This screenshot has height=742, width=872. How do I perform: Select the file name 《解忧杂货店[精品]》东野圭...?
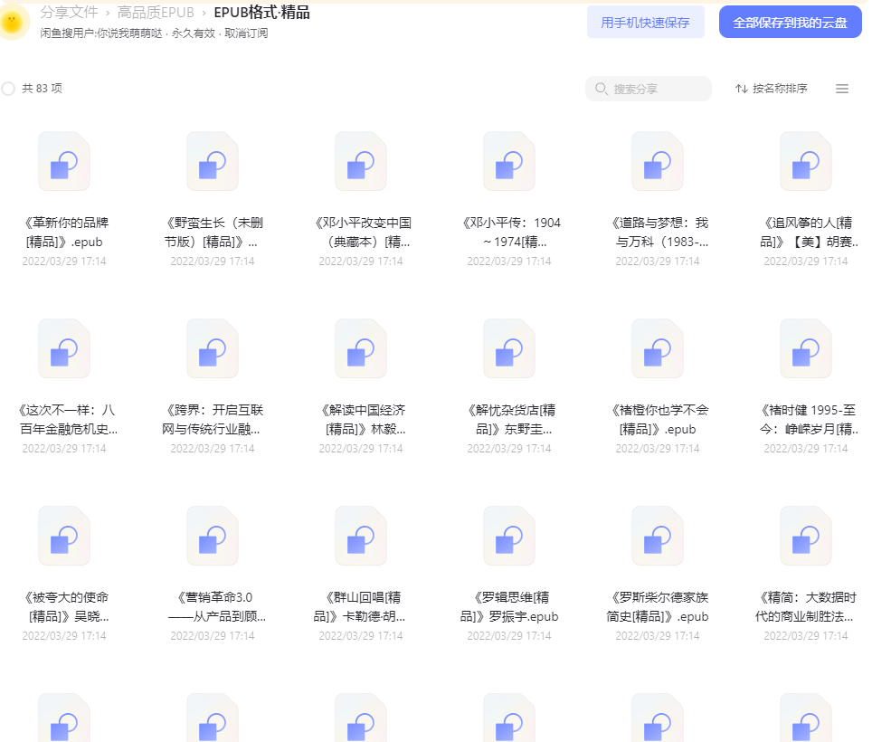510,420
